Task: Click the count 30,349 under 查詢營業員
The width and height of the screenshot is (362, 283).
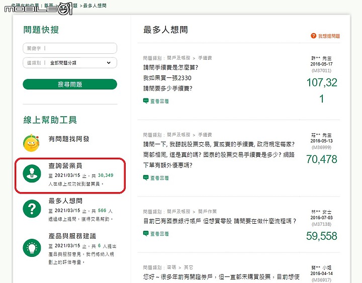Action: click(x=106, y=175)
